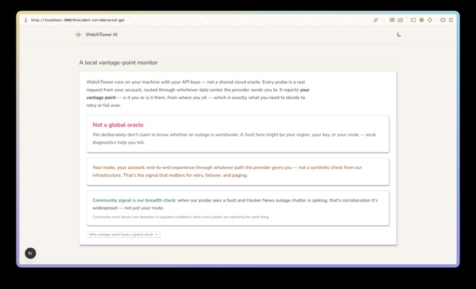Open the WatchTower AI home title
Viewport: 476px width, 289px height.
pyautogui.click(x=102, y=35)
